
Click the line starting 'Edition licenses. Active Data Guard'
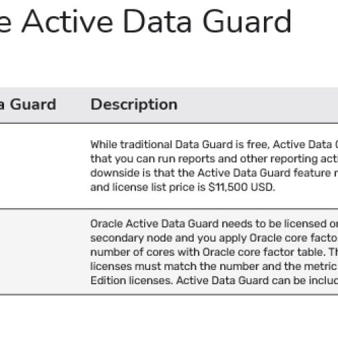[214, 281]
